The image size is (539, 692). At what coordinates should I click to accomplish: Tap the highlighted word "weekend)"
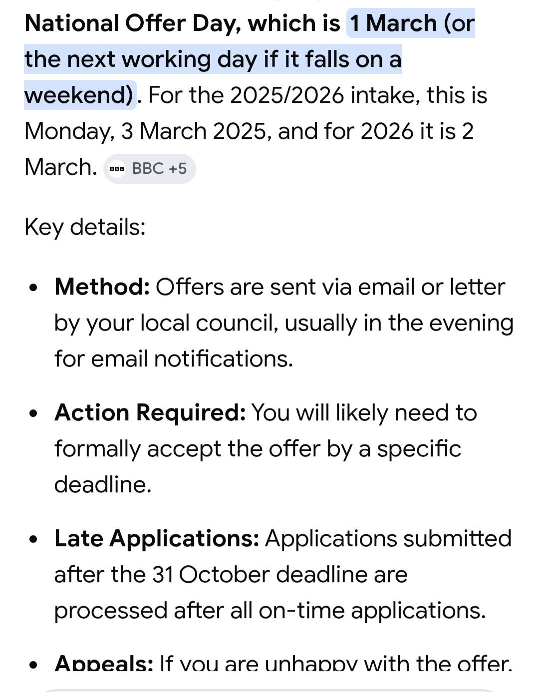tap(79, 95)
